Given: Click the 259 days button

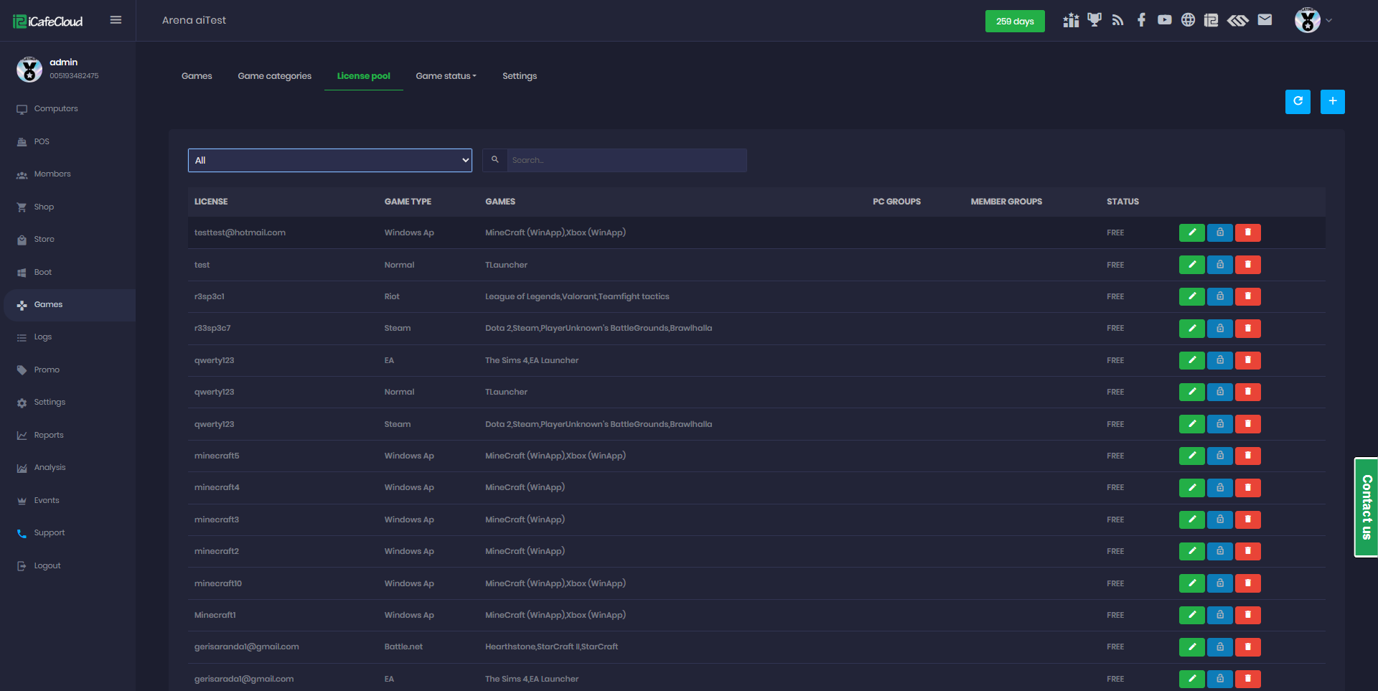Looking at the screenshot, I should (x=1014, y=22).
